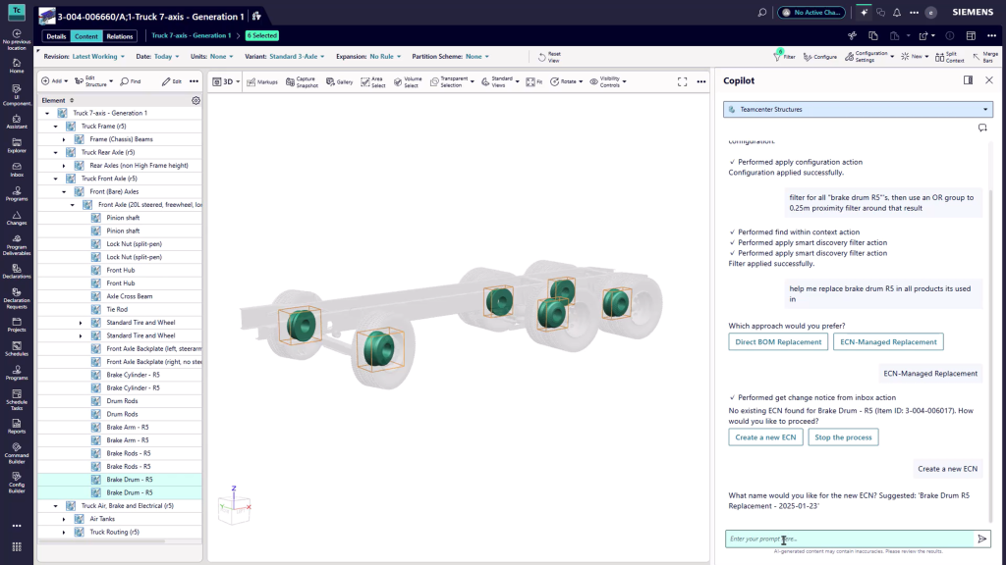
Task: Toggle viewer full screen mode
Action: (682, 81)
